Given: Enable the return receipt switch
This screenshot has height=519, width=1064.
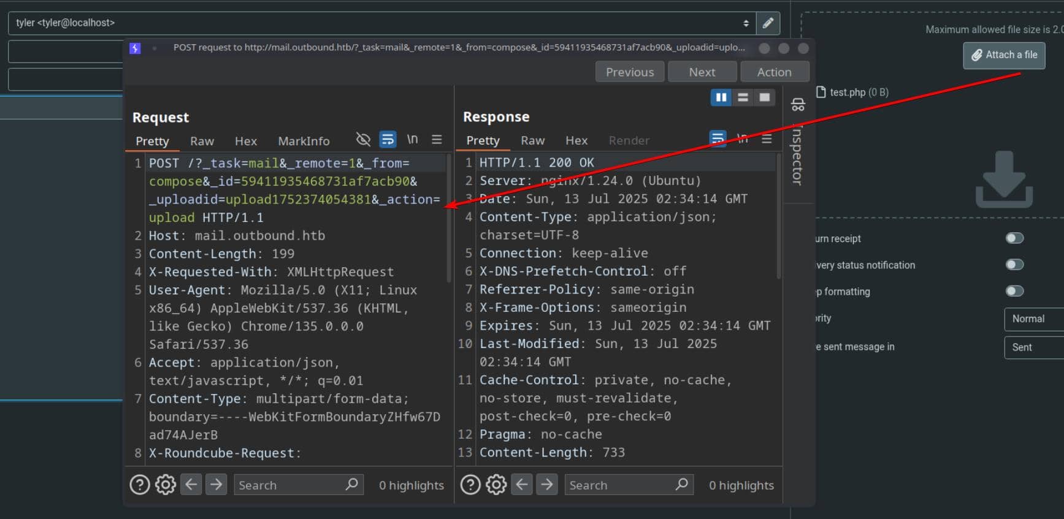Looking at the screenshot, I should pyautogui.click(x=1015, y=238).
